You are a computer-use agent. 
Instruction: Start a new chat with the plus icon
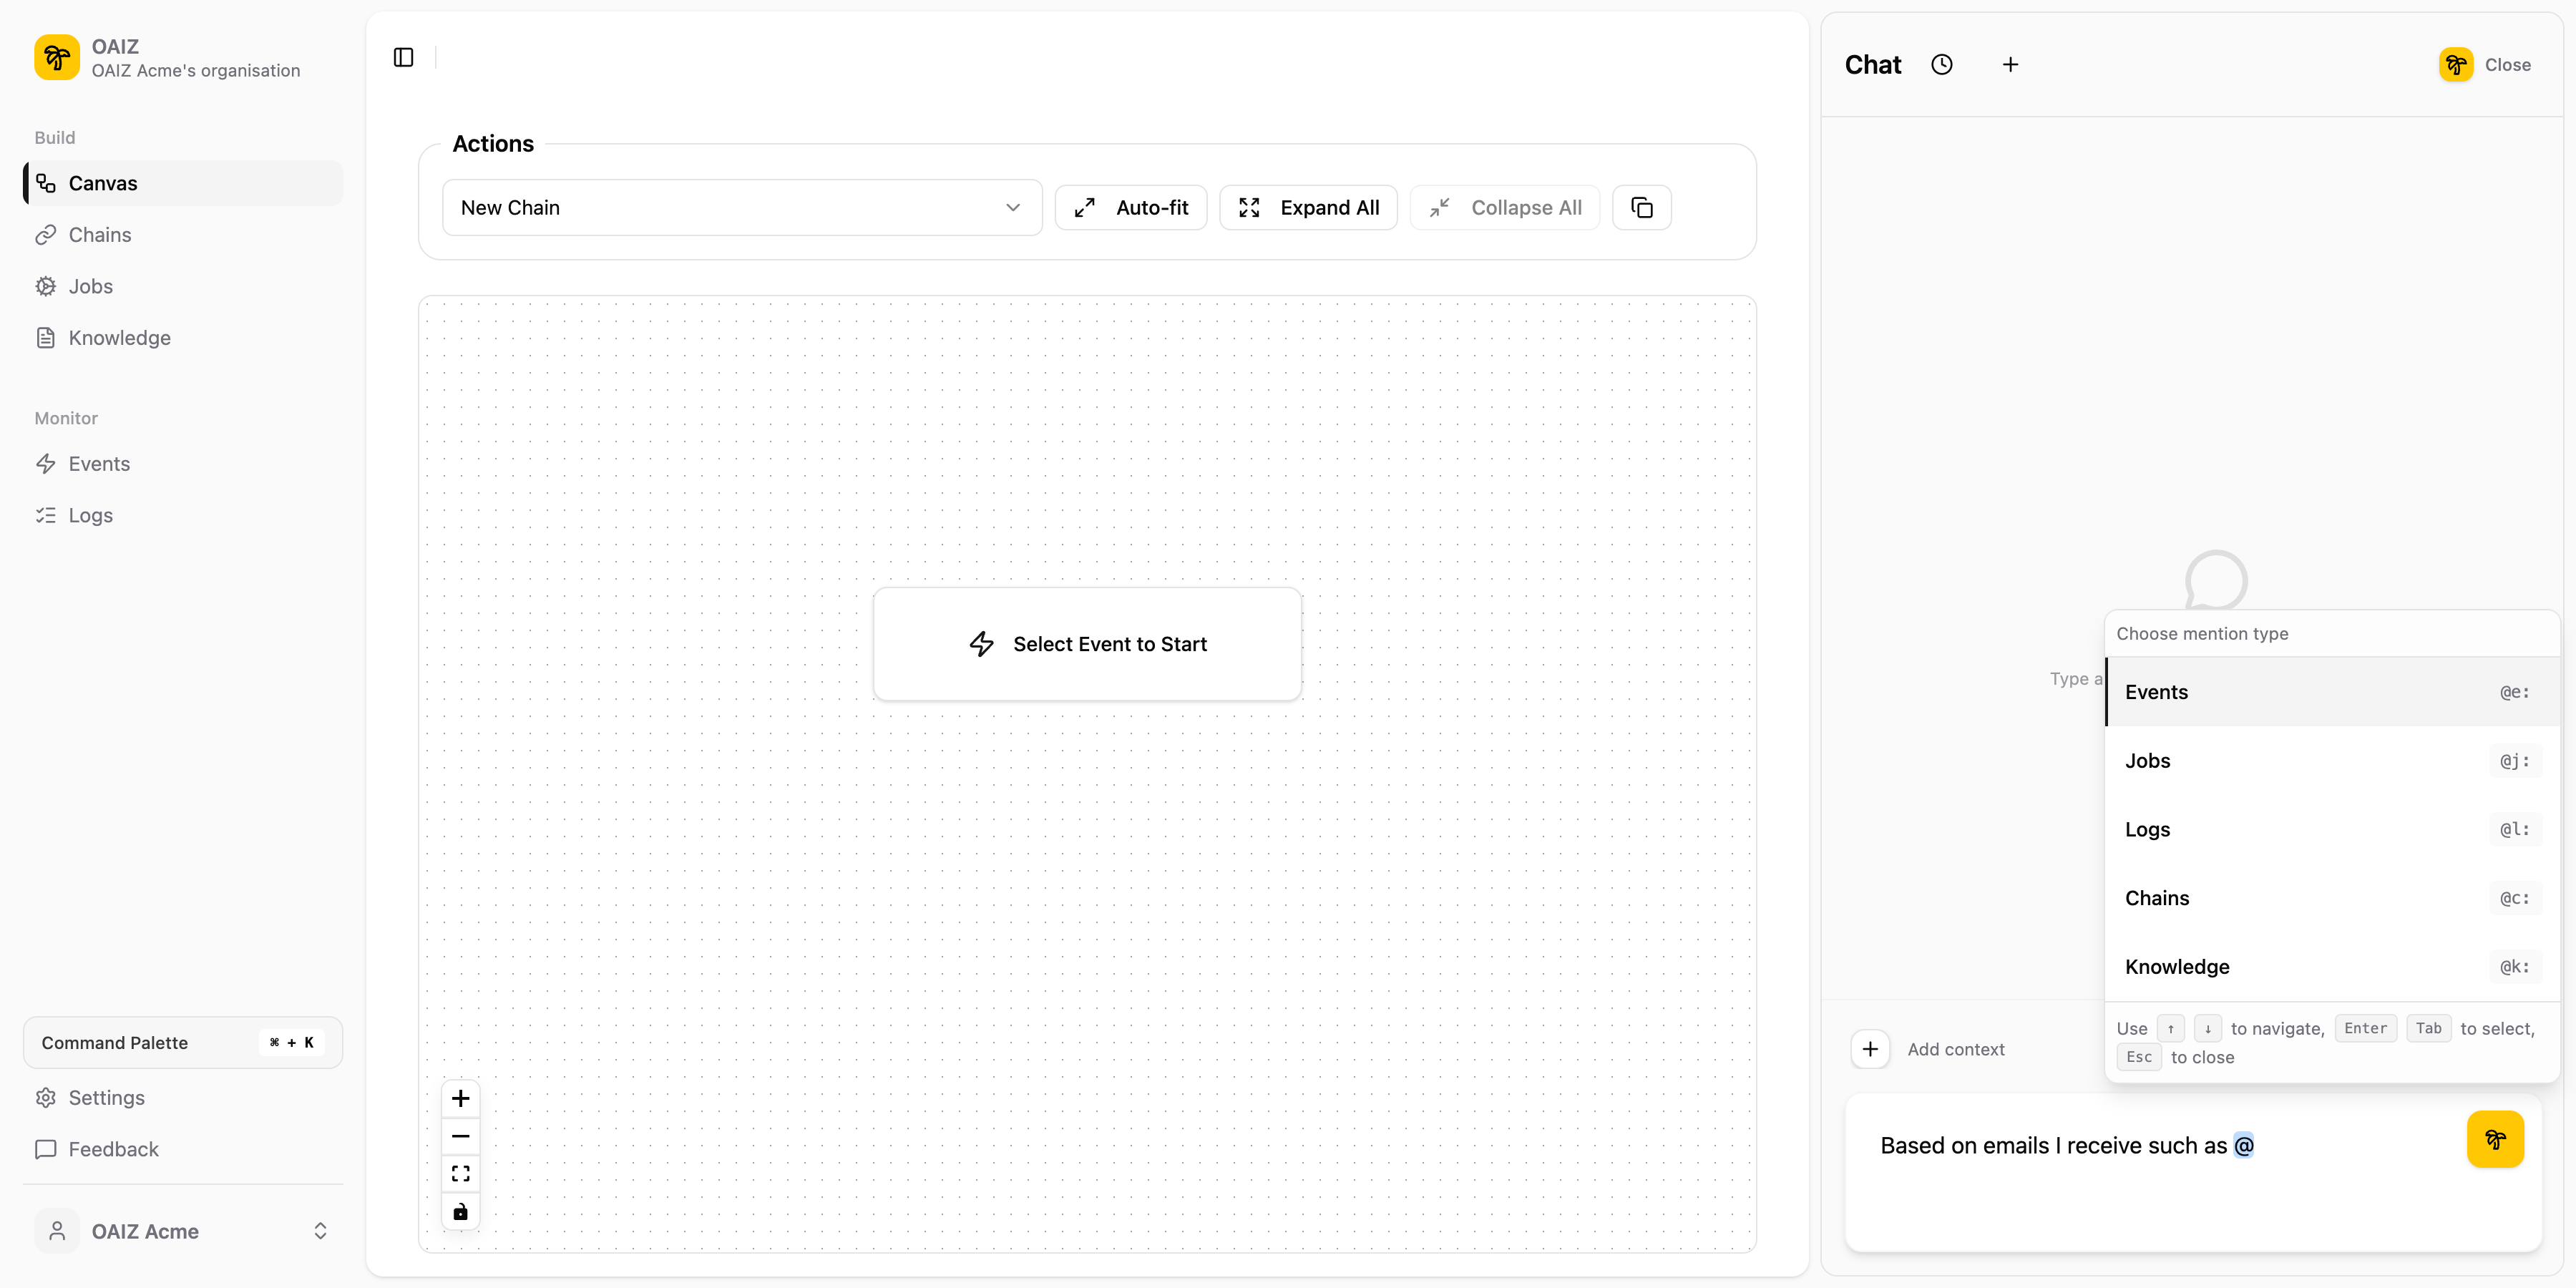point(2011,64)
